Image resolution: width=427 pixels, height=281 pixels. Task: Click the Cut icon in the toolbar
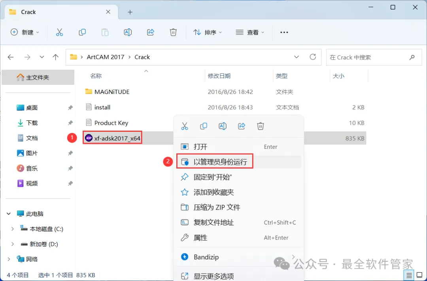tap(59, 32)
